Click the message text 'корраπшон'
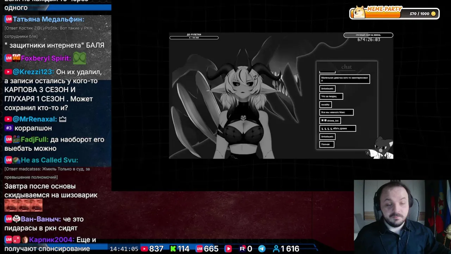Viewport: 451px width, 254px height. (x=33, y=128)
